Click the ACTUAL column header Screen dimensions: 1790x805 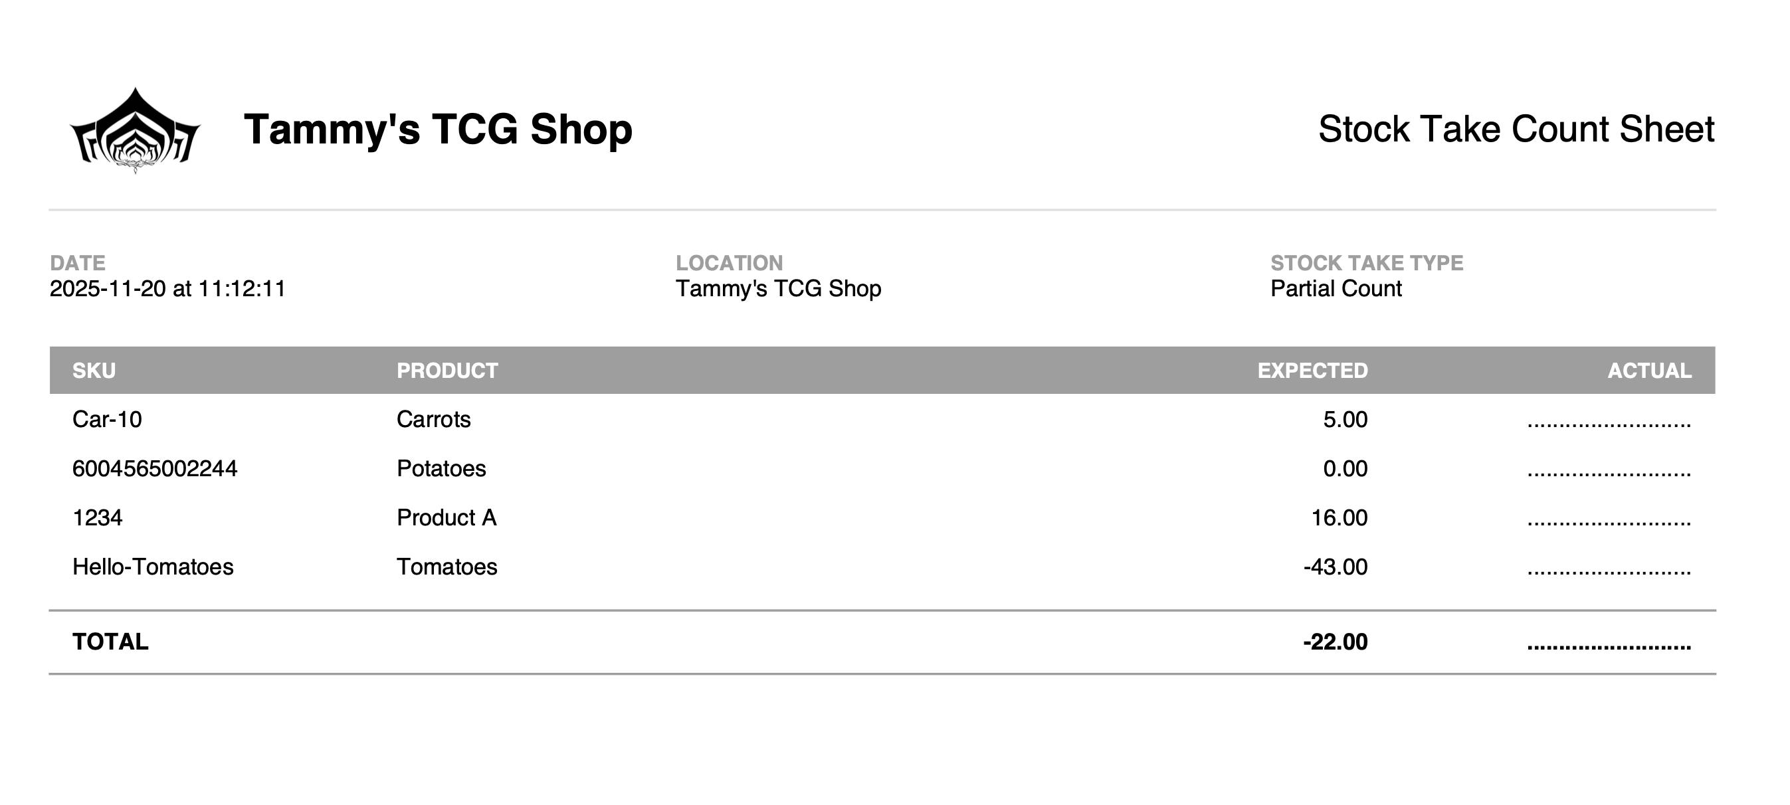1649,371
